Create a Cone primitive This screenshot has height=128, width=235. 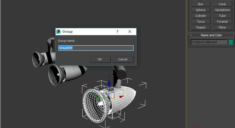coord(222,4)
